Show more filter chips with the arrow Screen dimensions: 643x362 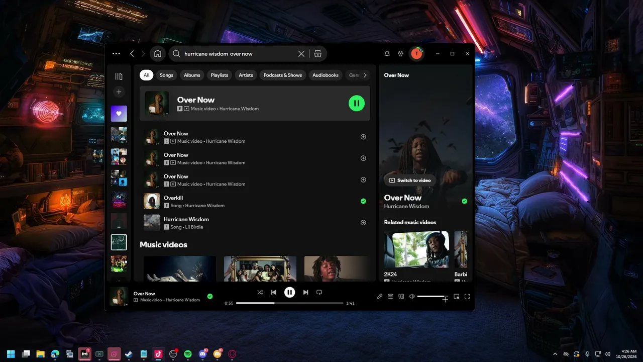point(365,75)
